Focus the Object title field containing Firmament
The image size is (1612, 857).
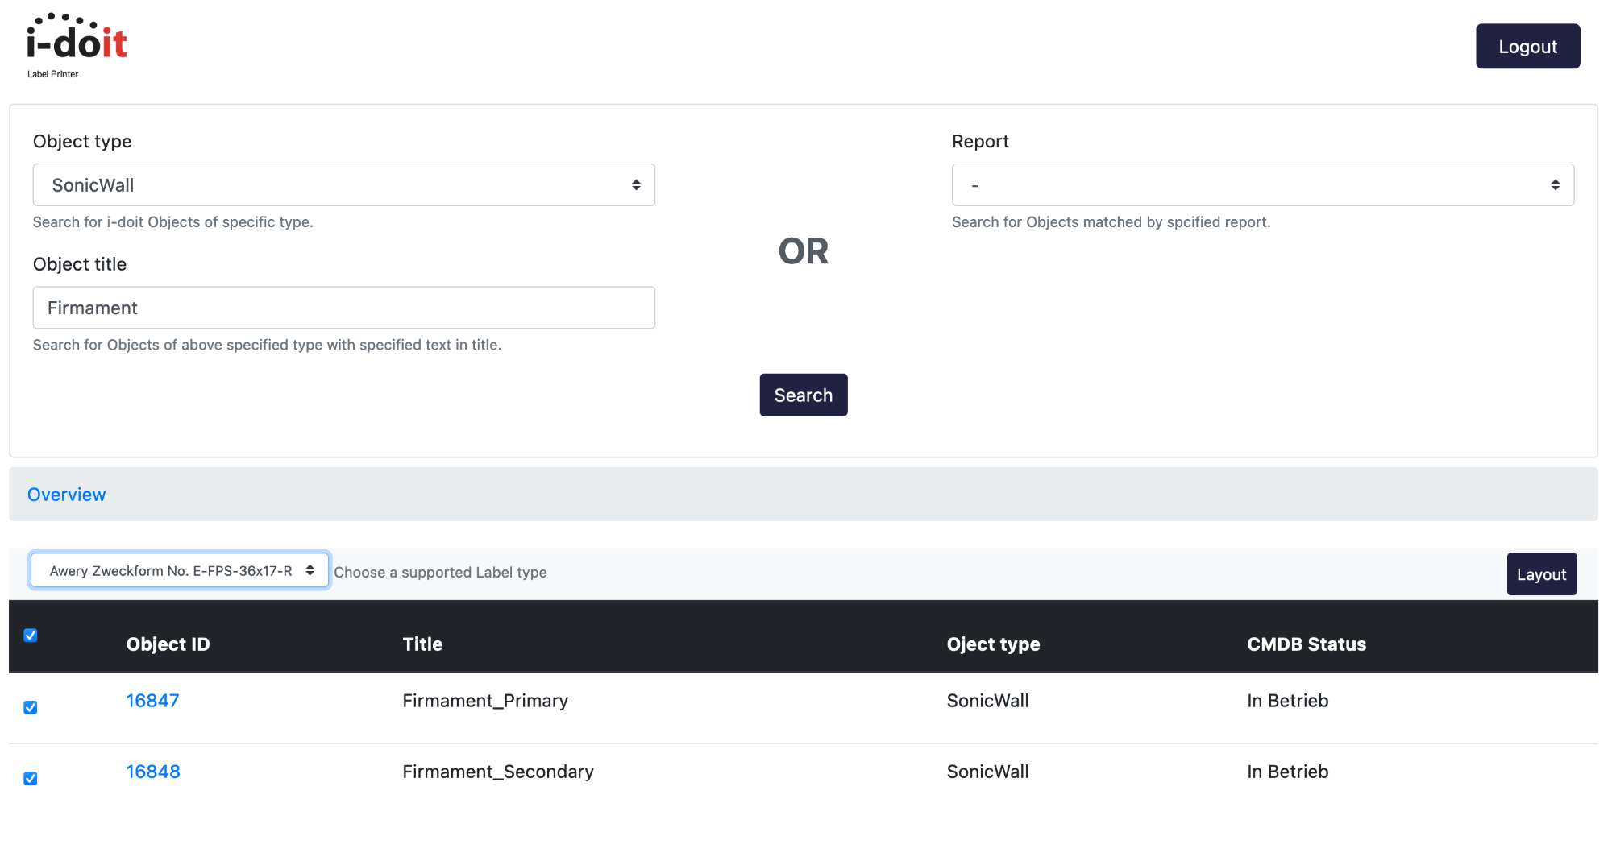[344, 308]
